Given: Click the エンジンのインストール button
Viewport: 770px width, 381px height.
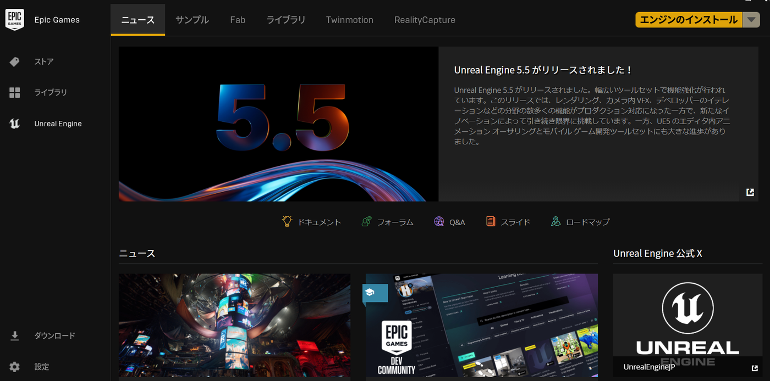Looking at the screenshot, I should tap(689, 20).
